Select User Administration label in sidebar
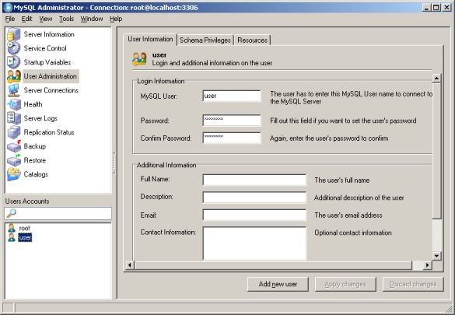 51,76
